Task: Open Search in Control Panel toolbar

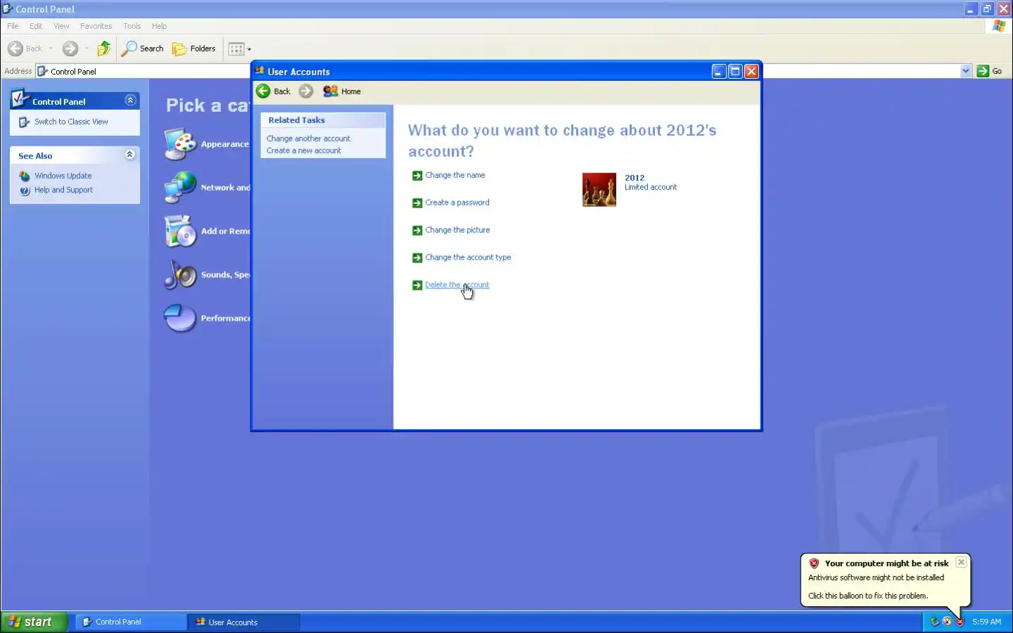Action: tap(143, 49)
